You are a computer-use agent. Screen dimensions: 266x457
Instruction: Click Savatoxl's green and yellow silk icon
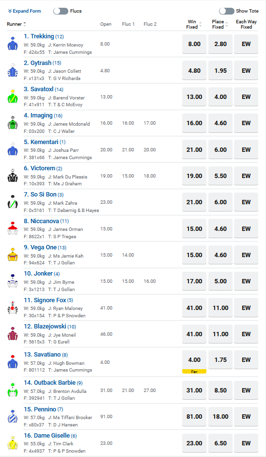coord(13,97)
